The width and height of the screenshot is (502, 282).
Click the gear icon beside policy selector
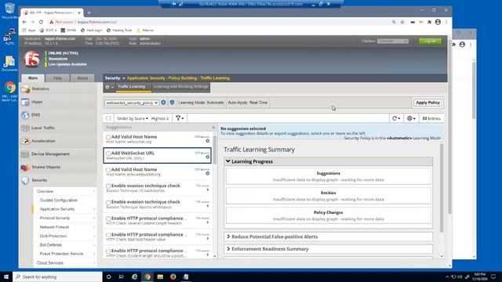[163, 103]
